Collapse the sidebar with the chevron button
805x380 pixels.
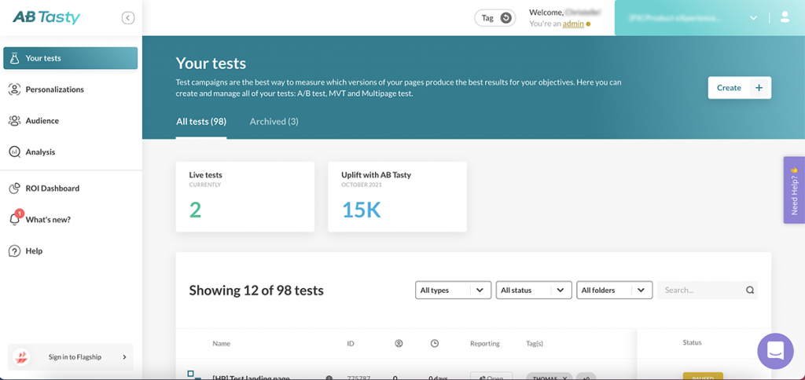pyautogui.click(x=128, y=18)
